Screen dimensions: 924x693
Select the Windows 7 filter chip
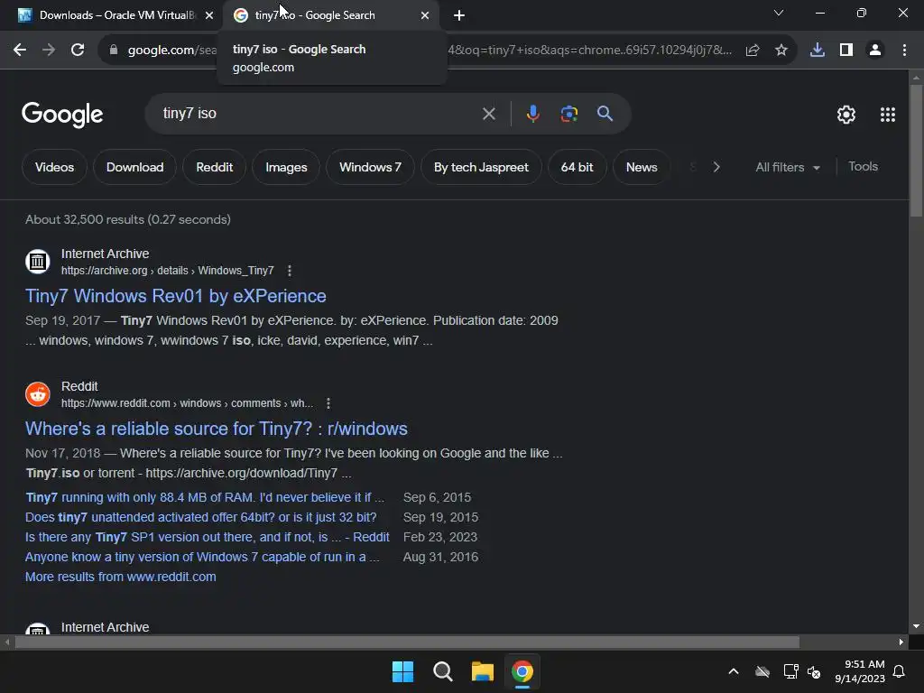coord(370,167)
